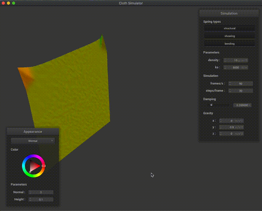Click the density stepper arrows
Image resolution: width=262 pixels, height=211 pixels.
pyautogui.click(x=225, y=60)
